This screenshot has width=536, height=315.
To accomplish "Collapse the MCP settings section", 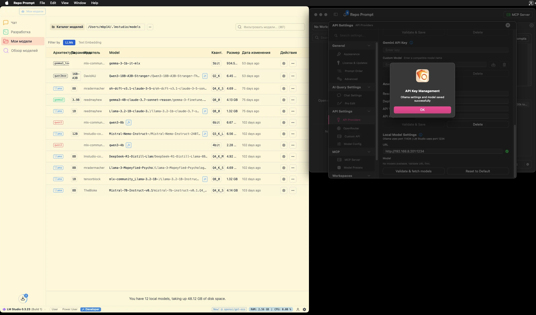I will coord(369,152).
